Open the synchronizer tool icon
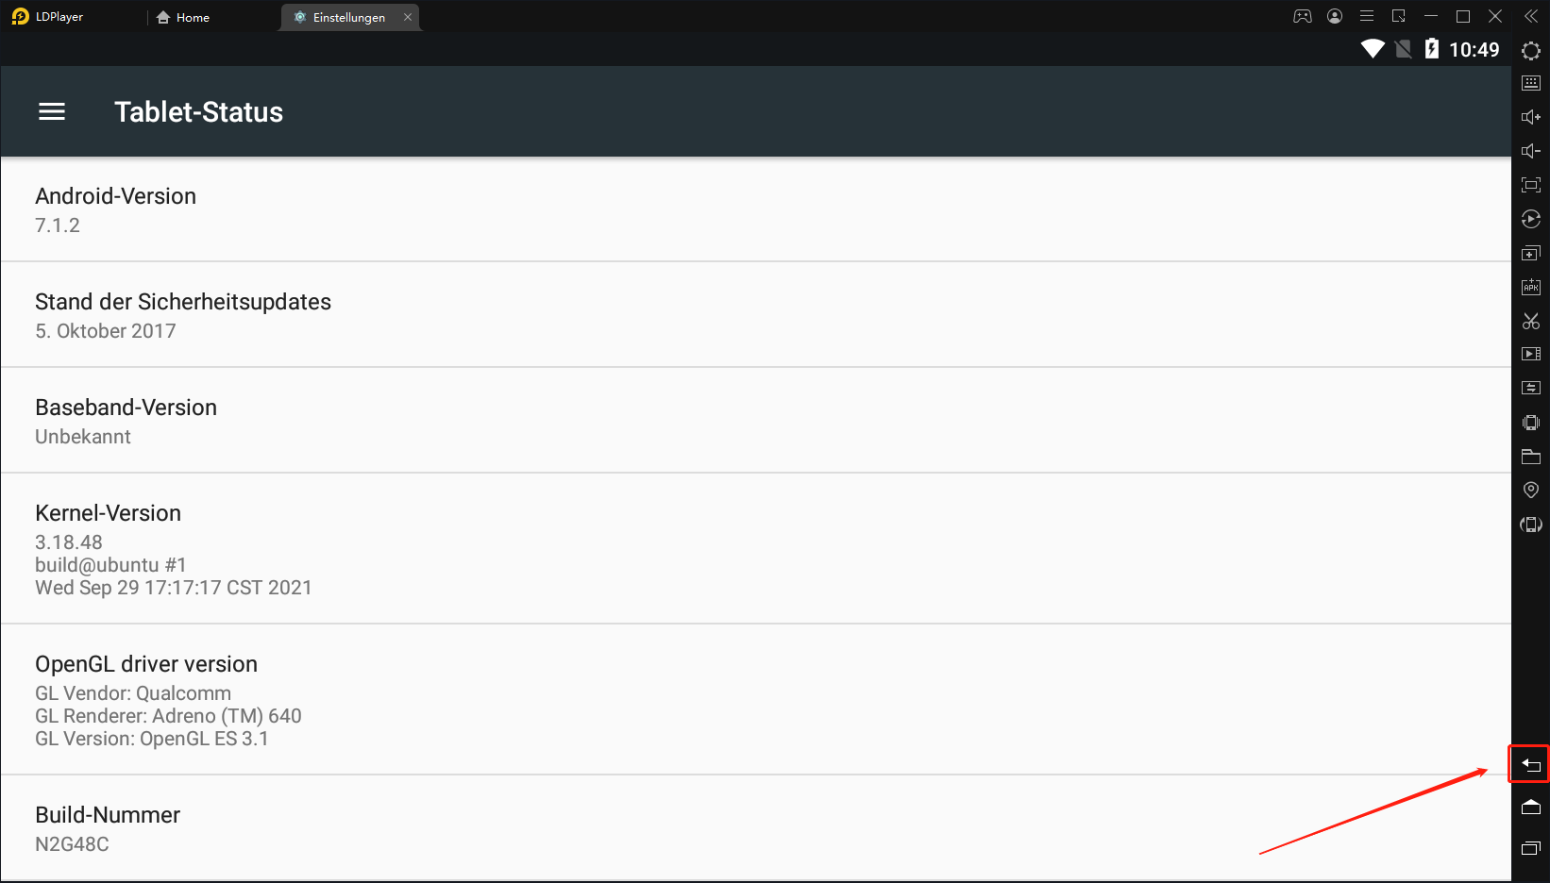 pos(1531,388)
